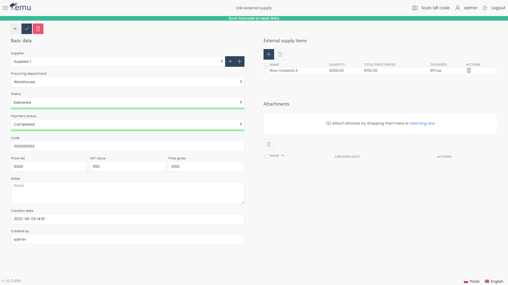Screen dimensions: 508x285
Task: Open the hamburger menu
Action: click(x=5, y=8)
